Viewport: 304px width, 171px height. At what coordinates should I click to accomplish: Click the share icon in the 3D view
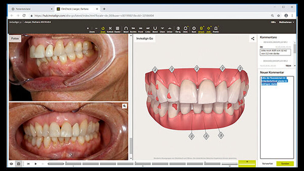[x=253, y=39]
